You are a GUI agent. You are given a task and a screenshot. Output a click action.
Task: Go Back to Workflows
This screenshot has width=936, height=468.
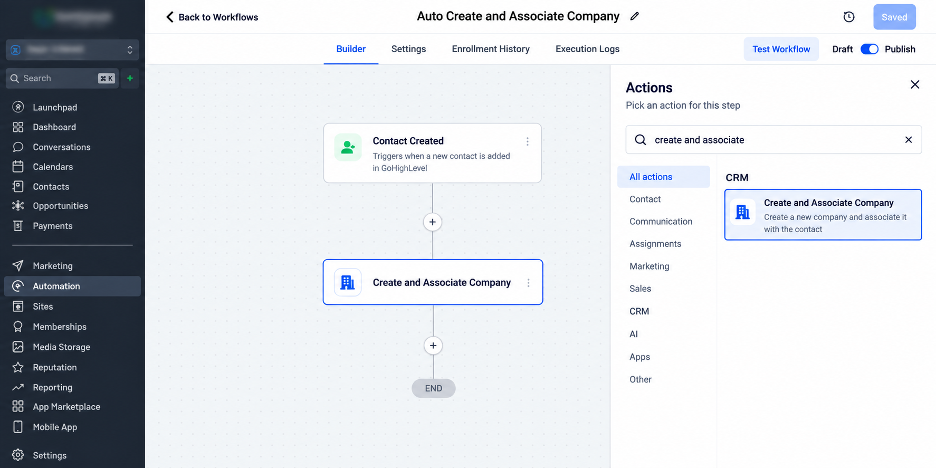[x=212, y=17]
